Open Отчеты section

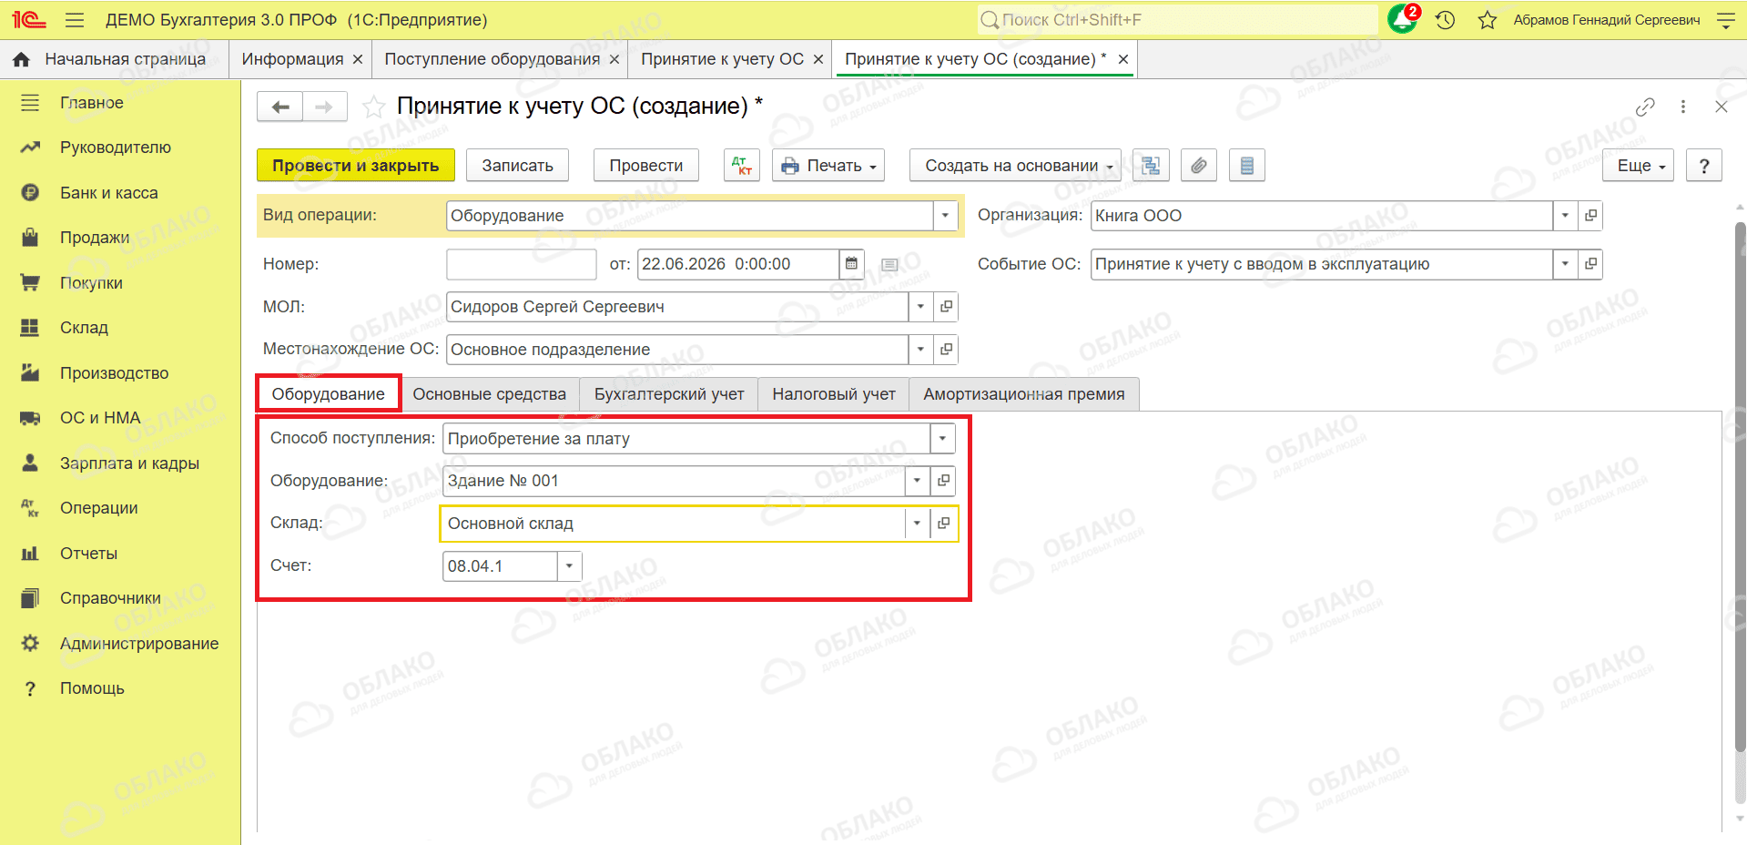(88, 554)
